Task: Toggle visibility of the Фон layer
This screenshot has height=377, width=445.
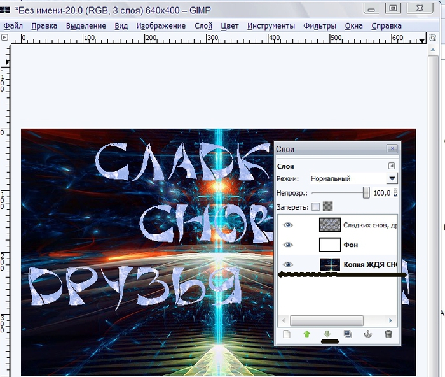Action: coord(288,245)
